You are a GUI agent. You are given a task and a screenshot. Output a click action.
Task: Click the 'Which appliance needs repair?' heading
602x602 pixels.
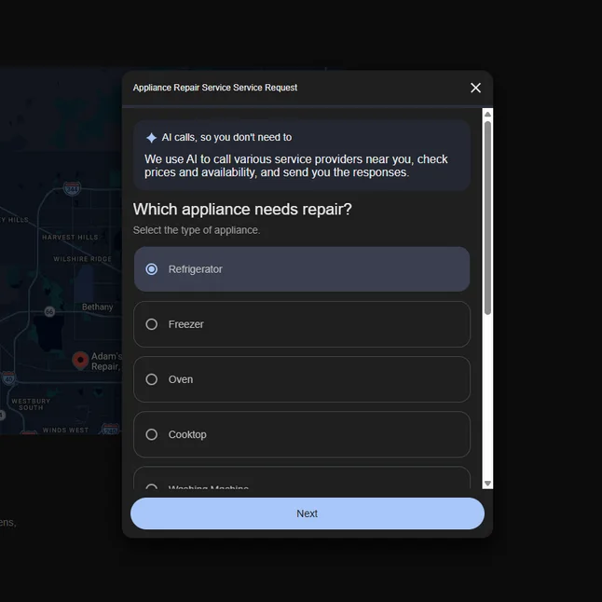(x=242, y=210)
